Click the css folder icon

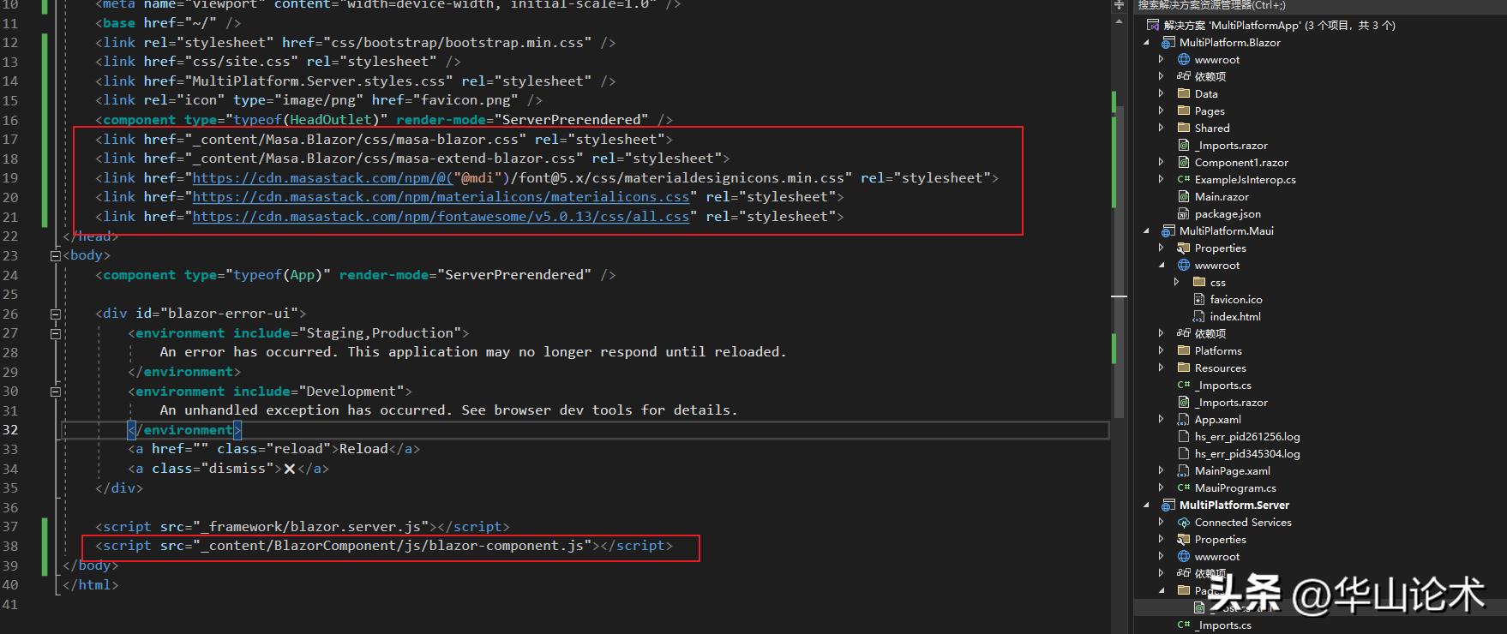coord(1199,282)
